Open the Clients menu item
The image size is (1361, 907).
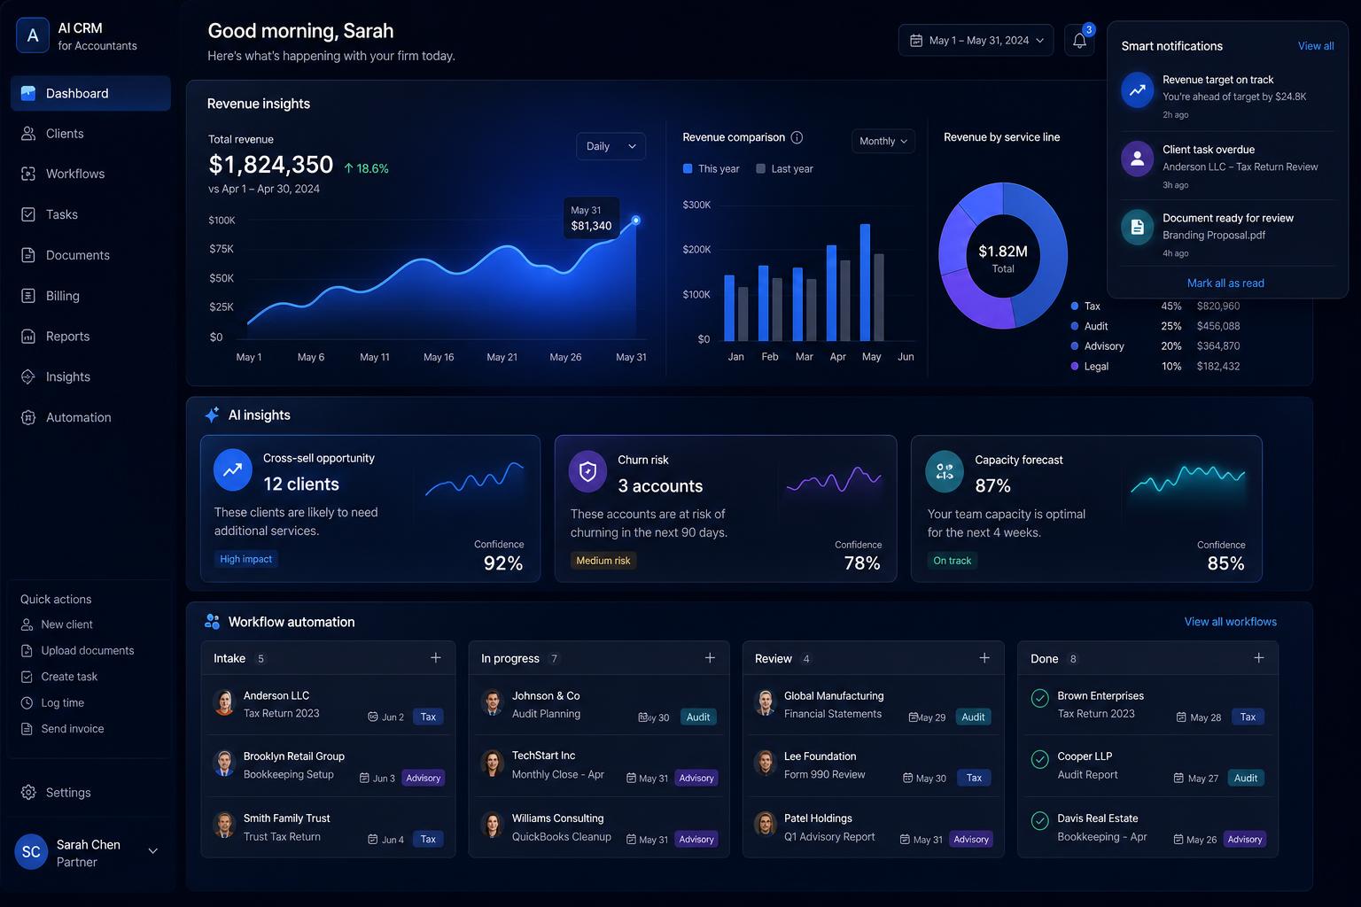(x=90, y=134)
